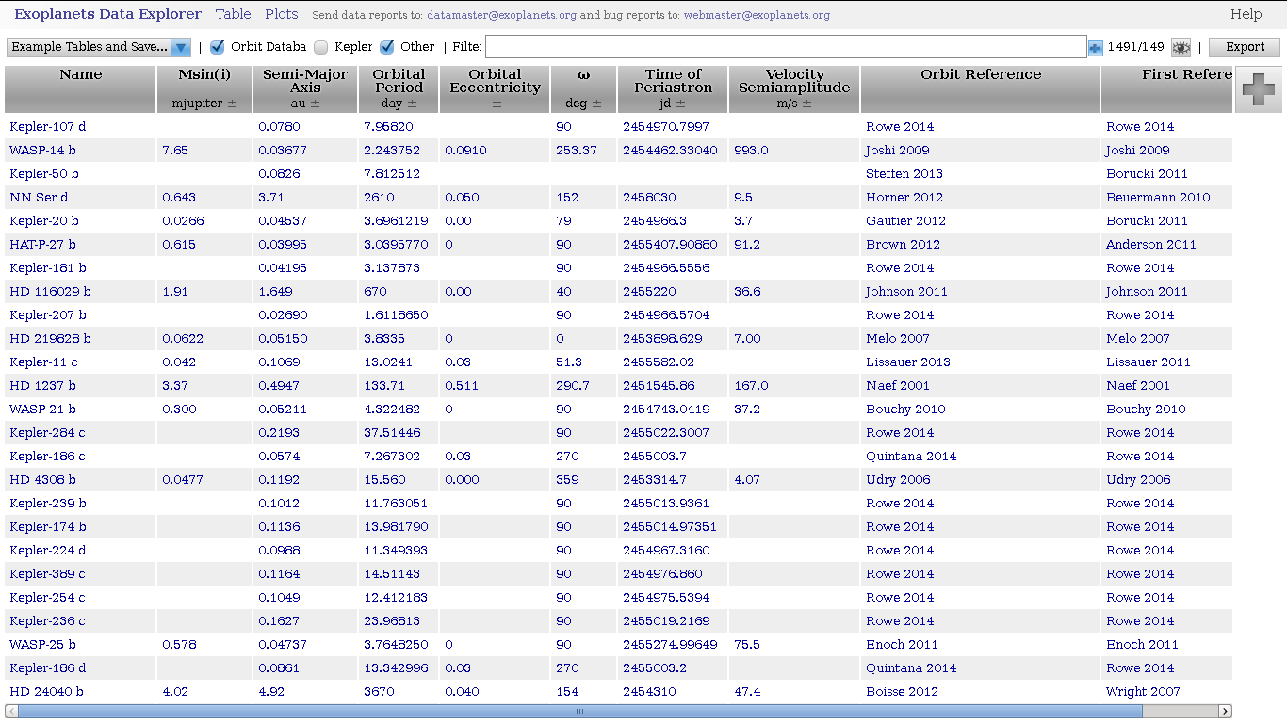This screenshot has height=723, width=1287.
Task: Toggle ± uncertainties for Msin(i) column
Action: (x=232, y=104)
